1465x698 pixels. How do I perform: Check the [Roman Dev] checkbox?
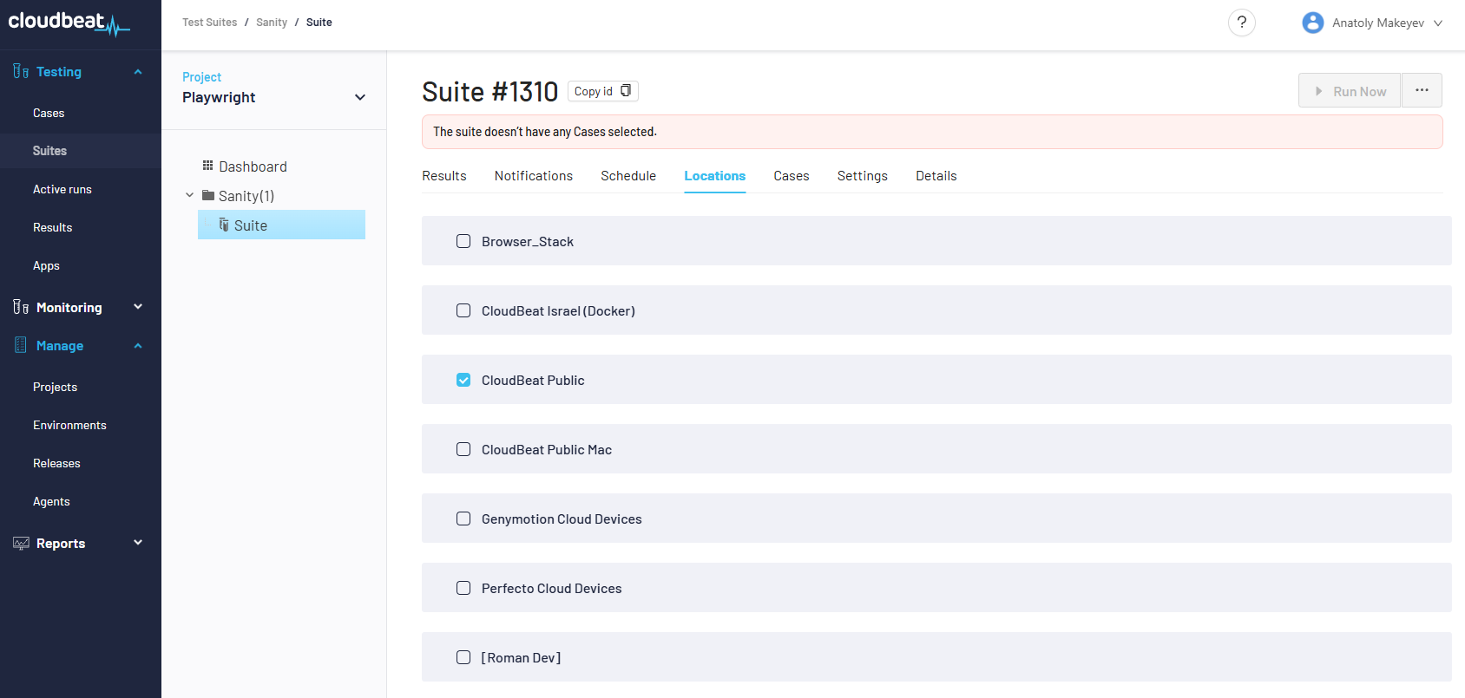pyautogui.click(x=463, y=657)
